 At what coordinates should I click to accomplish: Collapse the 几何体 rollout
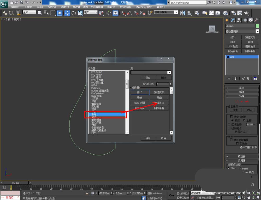click(242, 160)
